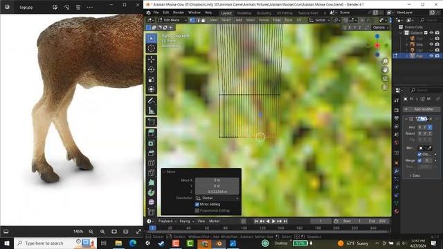Select the Transform tool in Blender's toolbar

(x=152, y=89)
